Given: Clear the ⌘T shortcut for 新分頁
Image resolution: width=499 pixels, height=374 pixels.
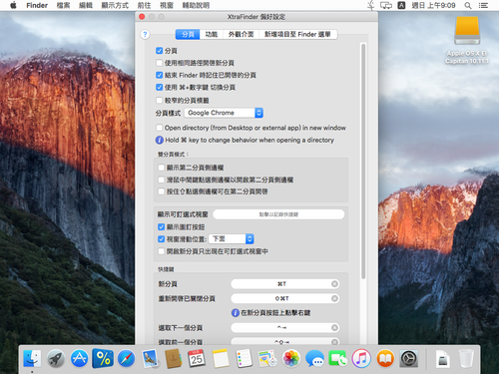Looking at the screenshot, I should tap(334, 284).
